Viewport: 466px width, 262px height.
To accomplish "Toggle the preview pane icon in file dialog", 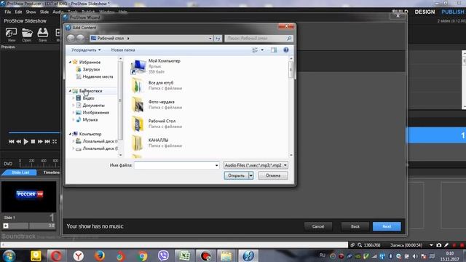I will click(274, 50).
